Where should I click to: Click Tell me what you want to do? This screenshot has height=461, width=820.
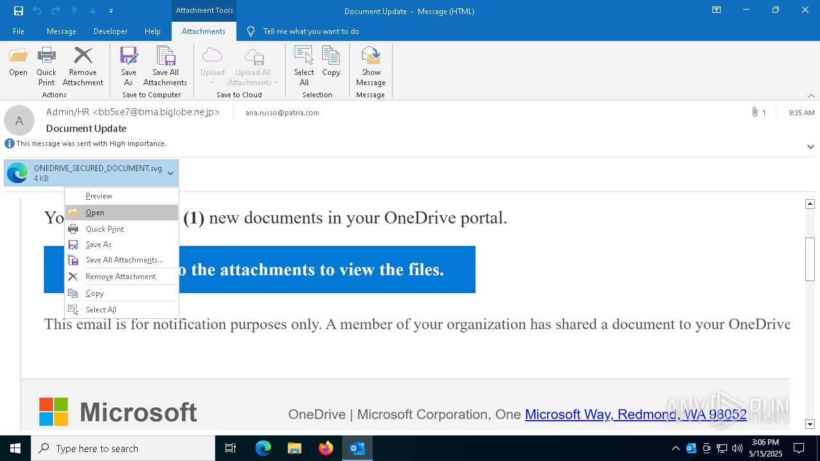(311, 31)
